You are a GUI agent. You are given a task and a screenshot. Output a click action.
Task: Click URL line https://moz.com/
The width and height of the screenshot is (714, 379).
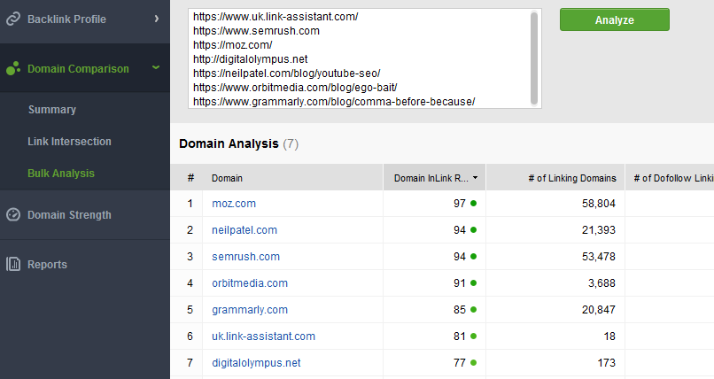point(233,45)
